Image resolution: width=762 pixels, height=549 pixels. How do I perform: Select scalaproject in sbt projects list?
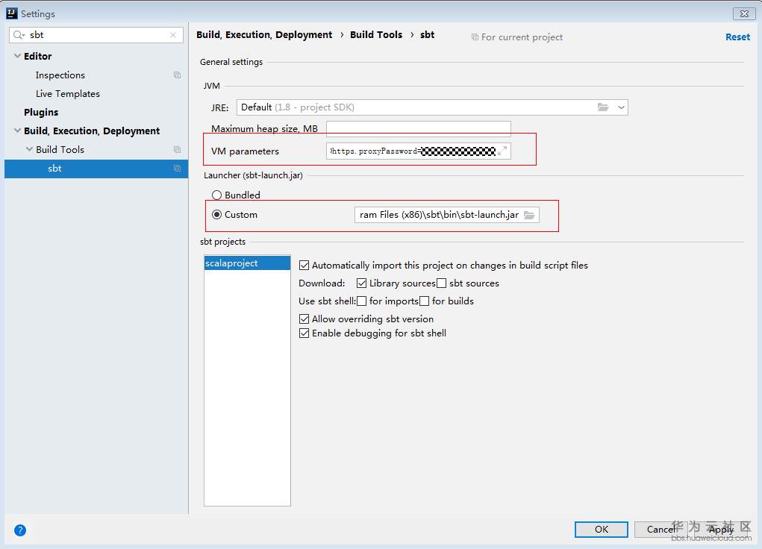pos(247,263)
